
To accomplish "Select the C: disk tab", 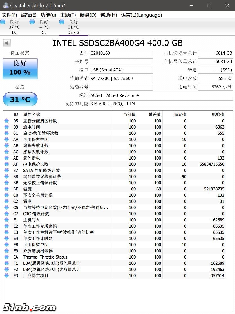I will coord(44,27).
